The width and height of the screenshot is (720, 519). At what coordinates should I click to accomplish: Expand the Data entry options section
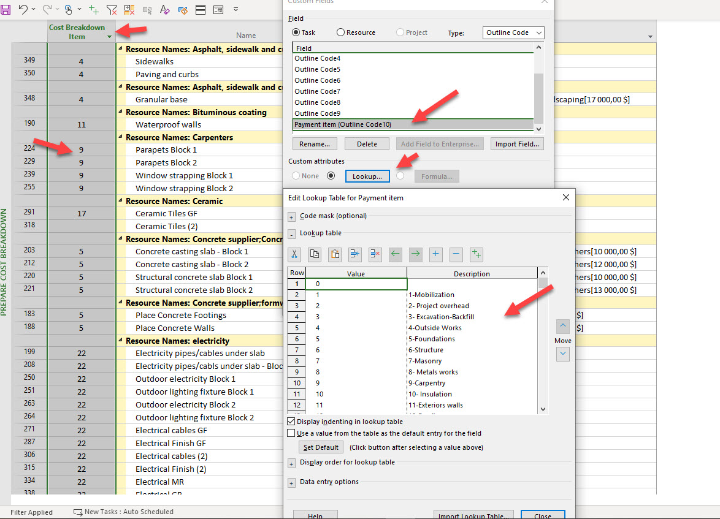(x=291, y=482)
